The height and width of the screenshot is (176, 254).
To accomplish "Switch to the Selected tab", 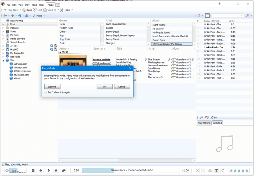I will point(217,123).
